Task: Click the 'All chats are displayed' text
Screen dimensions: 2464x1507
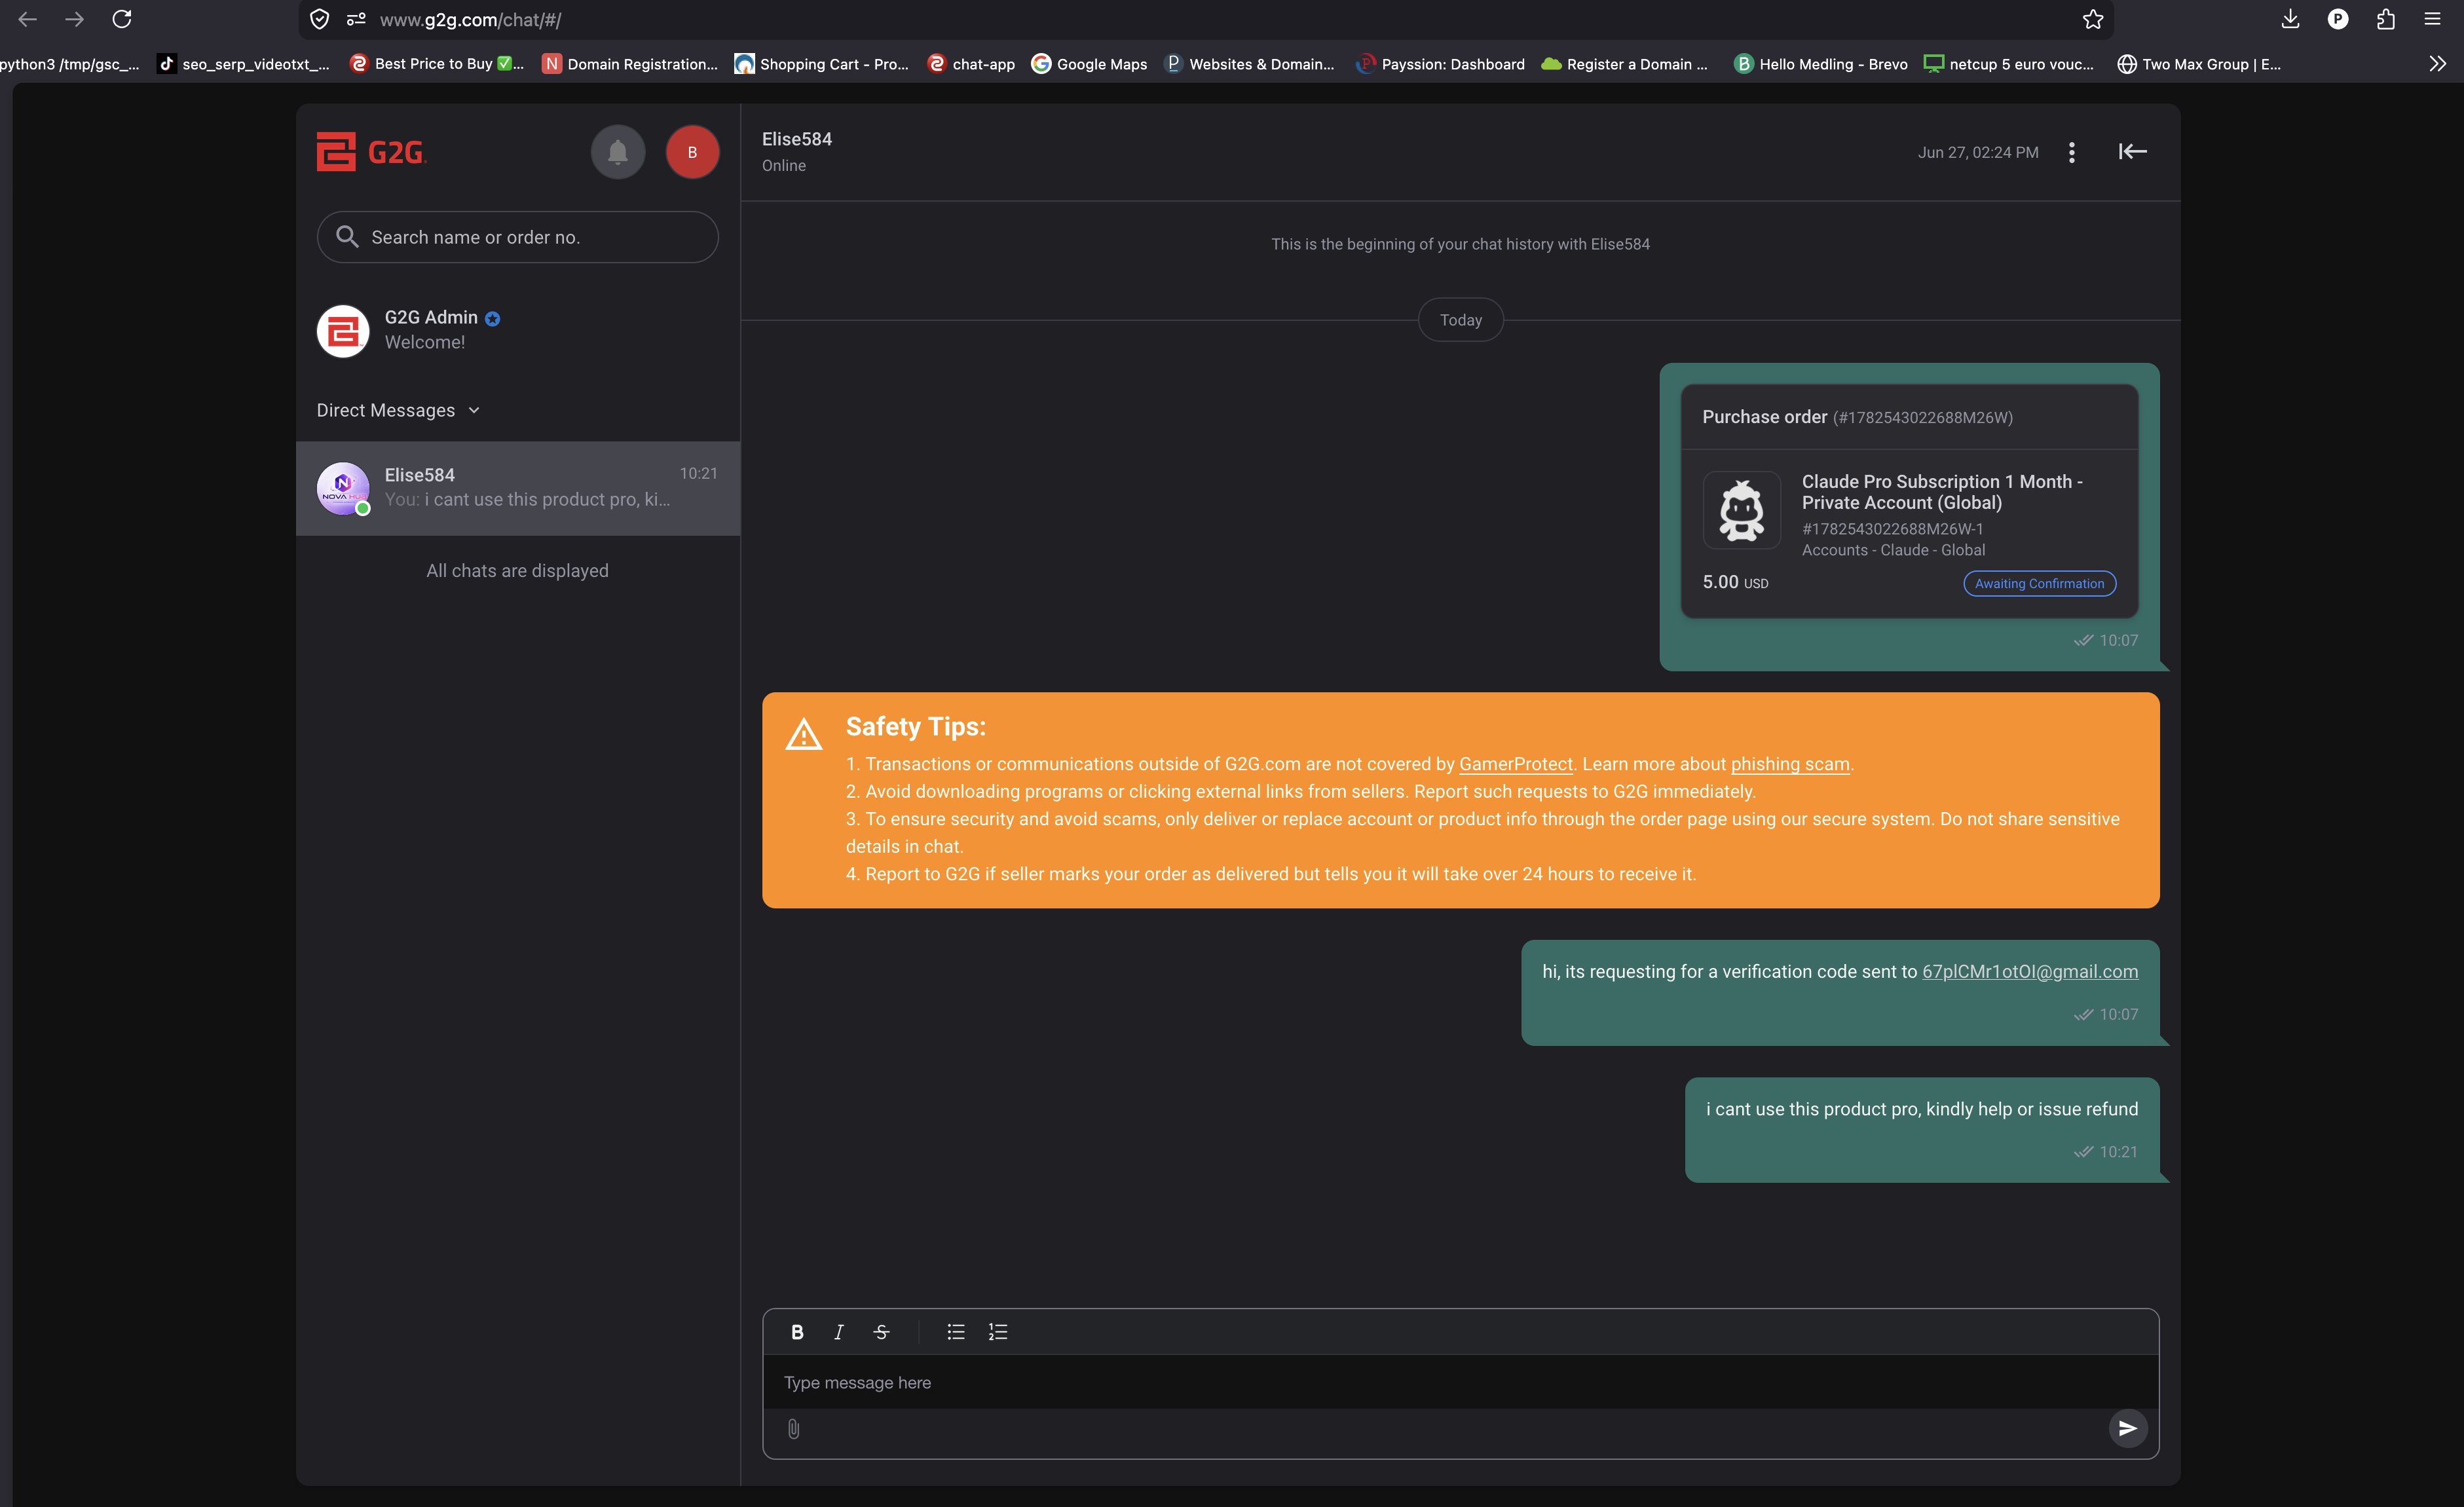Action: [517, 571]
